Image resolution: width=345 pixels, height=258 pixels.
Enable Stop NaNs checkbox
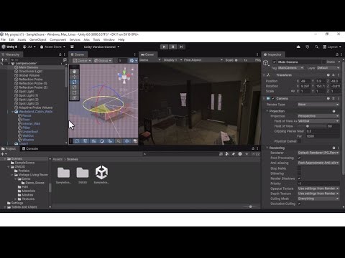click(x=299, y=168)
